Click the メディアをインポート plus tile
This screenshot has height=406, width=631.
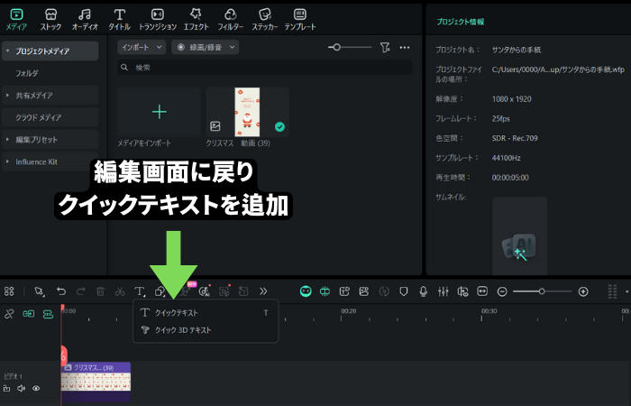coord(160,112)
